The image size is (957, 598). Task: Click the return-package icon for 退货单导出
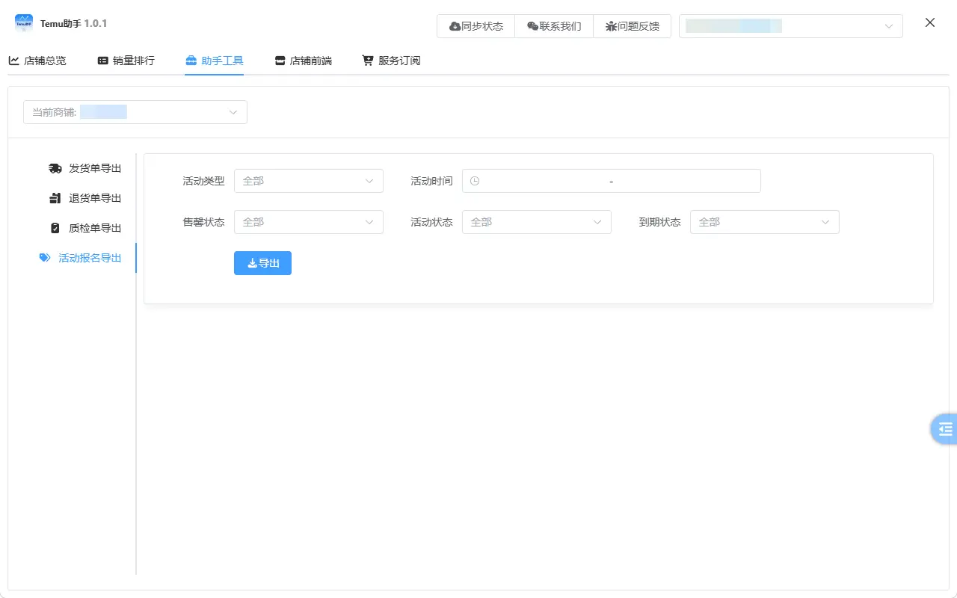pos(55,197)
